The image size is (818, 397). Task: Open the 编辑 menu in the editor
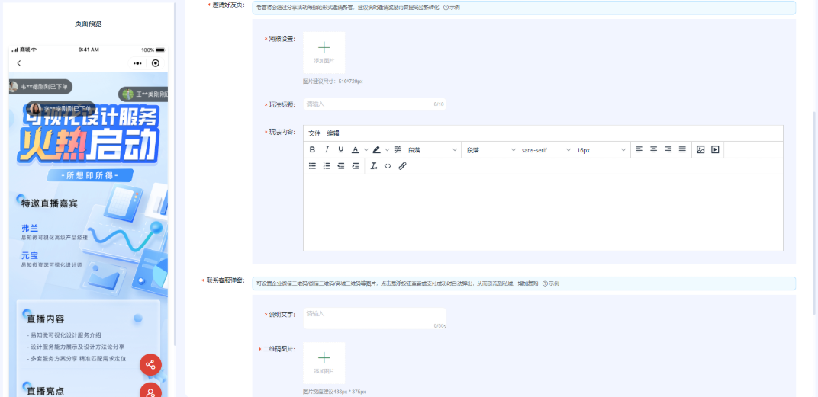(333, 133)
